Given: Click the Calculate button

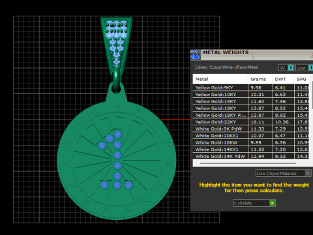Looking at the screenshot, I should click(254, 203).
